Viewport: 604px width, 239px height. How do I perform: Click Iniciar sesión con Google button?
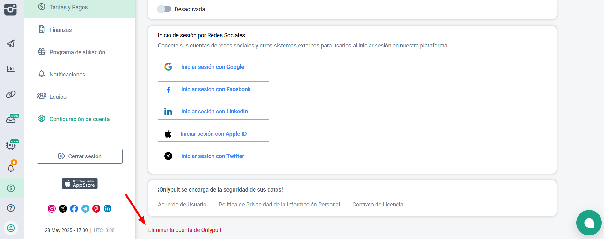pos(213,67)
